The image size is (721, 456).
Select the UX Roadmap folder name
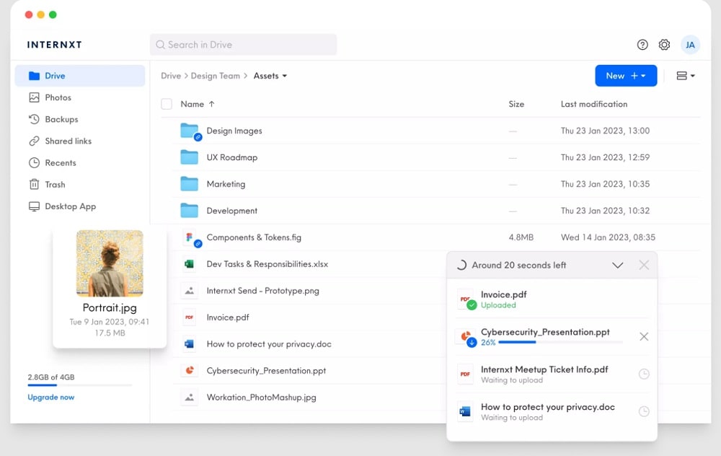tap(231, 157)
